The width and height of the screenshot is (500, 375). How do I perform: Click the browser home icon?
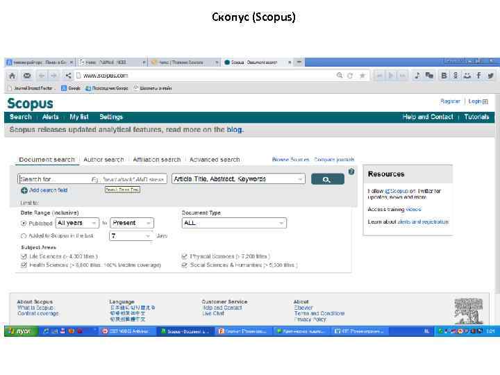pos(12,76)
